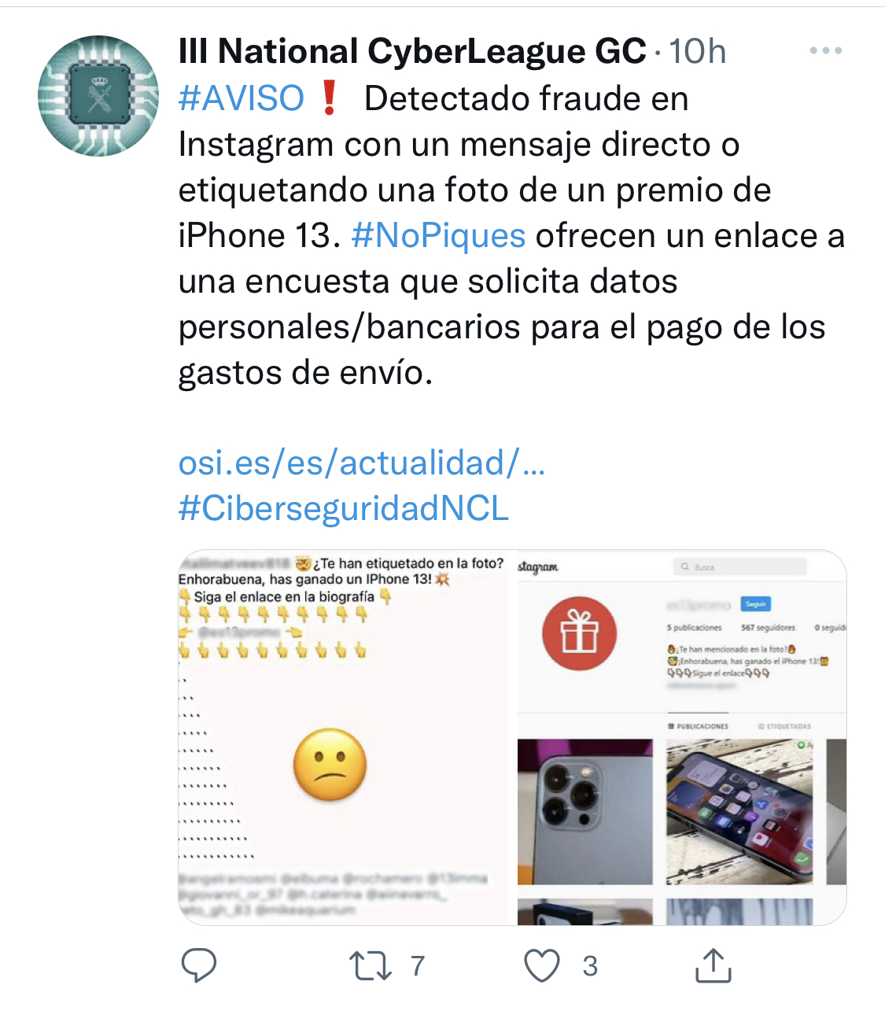Open the #CiberseguridadNCL hashtag

coord(344,508)
